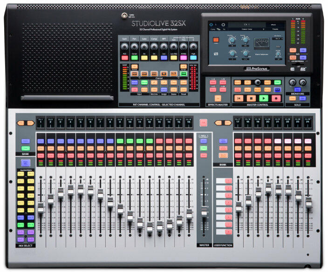Select channel 9 with its green Select button
328x272 pixels.
[120, 141]
